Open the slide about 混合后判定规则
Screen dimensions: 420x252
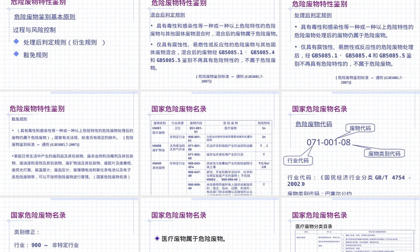click(x=210, y=44)
